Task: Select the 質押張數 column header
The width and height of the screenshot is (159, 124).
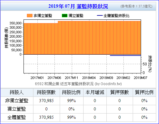Action: 120,92
